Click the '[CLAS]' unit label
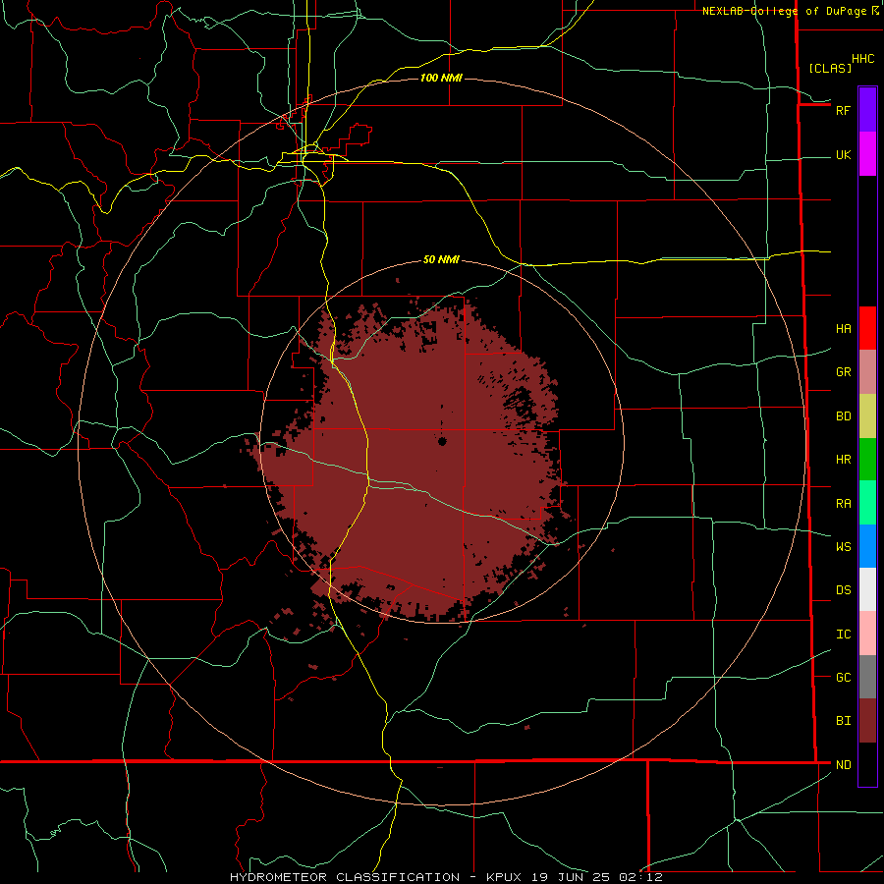 (830, 68)
